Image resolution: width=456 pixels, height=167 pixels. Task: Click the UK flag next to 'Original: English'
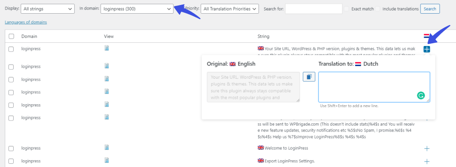(x=233, y=64)
